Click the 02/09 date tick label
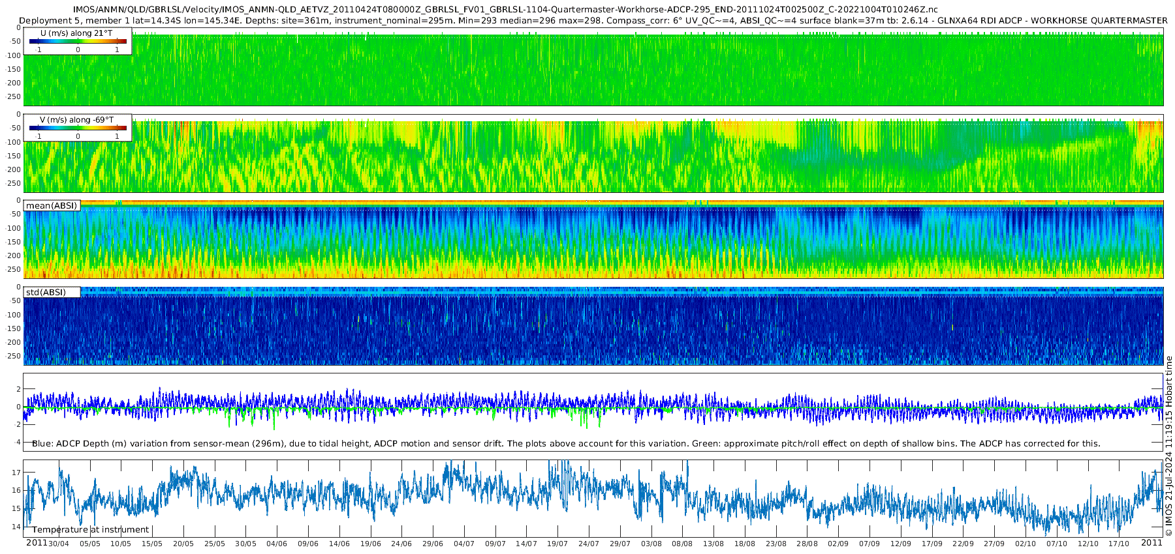The height and width of the screenshot is (554, 1175). tap(838, 544)
